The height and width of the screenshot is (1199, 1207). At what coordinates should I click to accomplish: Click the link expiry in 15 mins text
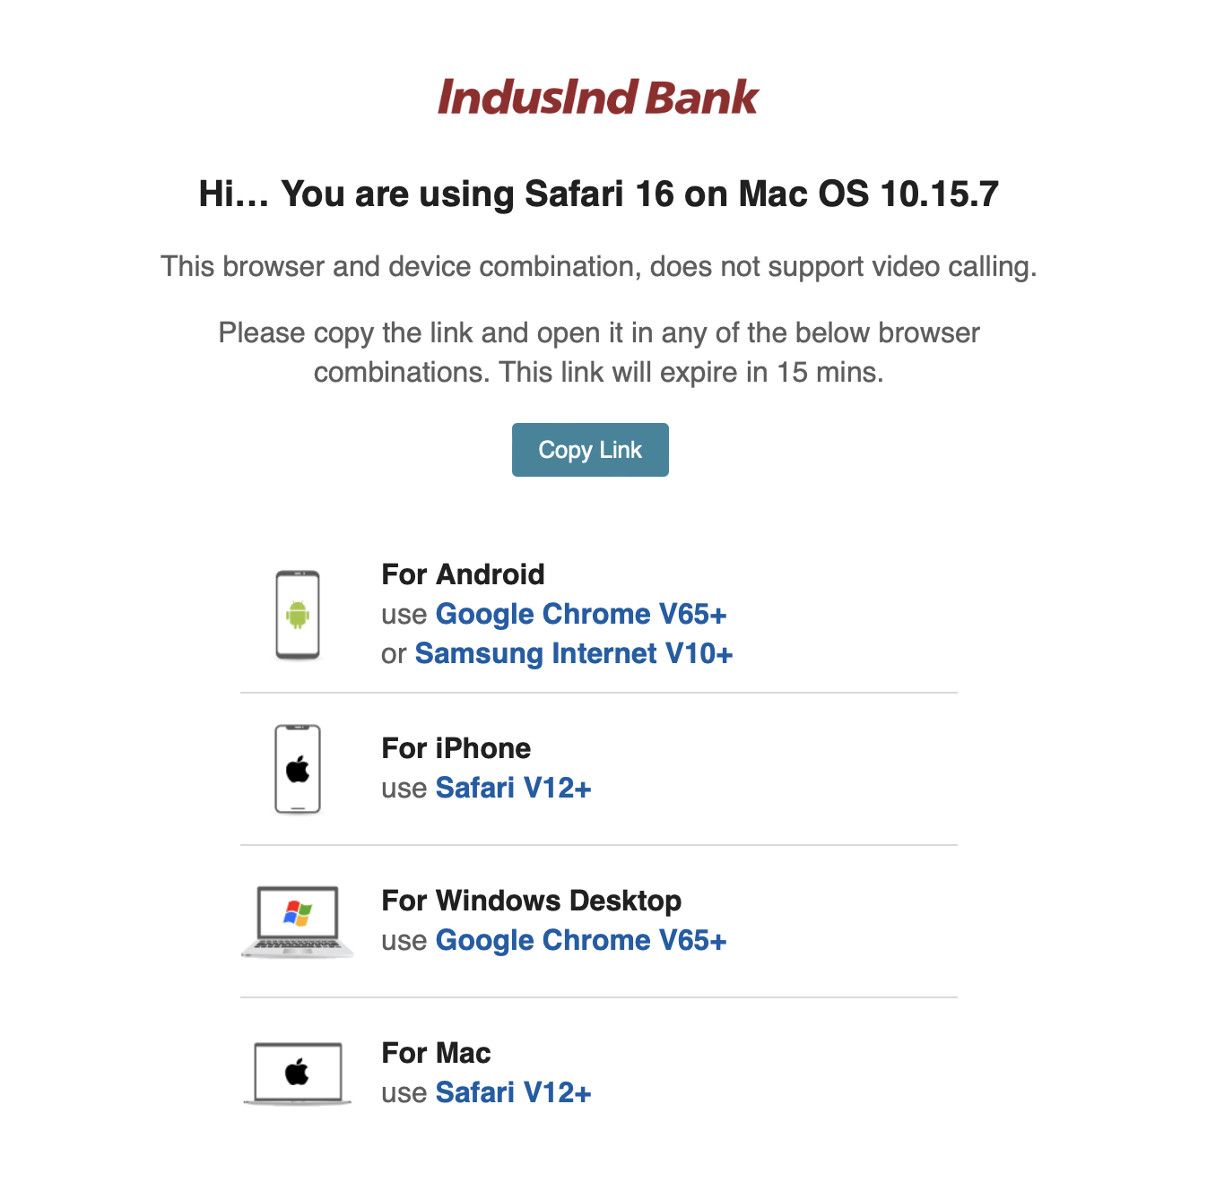click(x=598, y=372)
